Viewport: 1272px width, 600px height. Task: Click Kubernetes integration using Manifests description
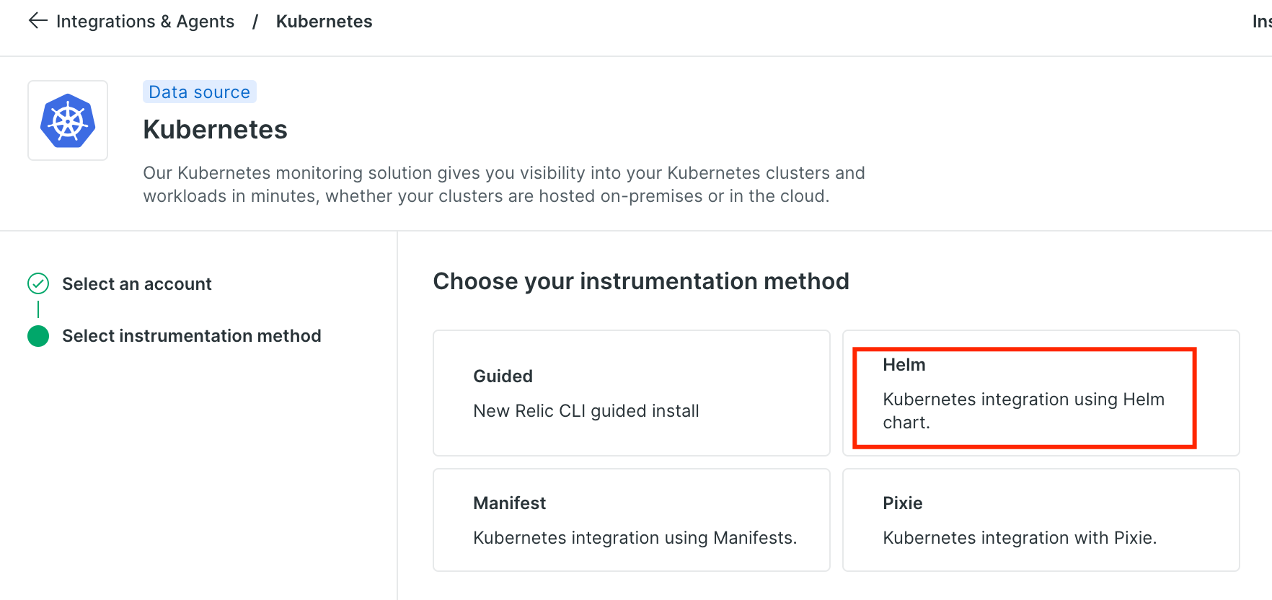(635, 538)
